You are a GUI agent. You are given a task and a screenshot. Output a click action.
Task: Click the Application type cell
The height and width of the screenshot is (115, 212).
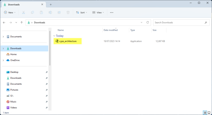coord(136,41)
